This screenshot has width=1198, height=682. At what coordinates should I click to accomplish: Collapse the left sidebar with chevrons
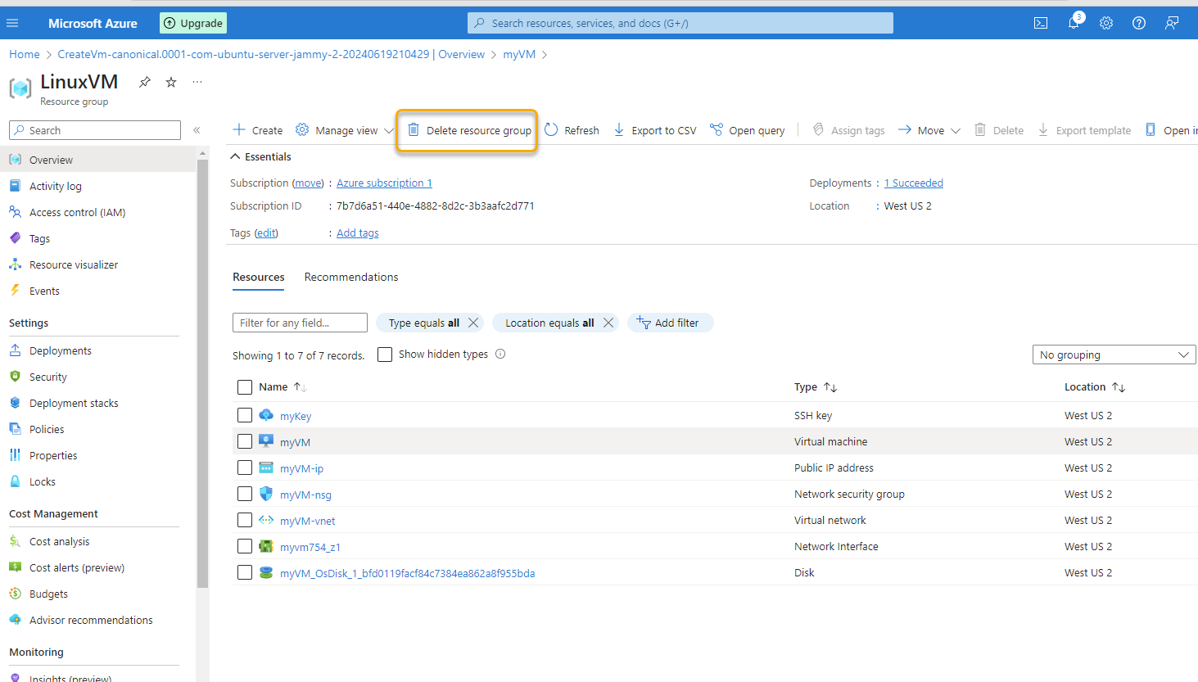[x=197, y=130]
